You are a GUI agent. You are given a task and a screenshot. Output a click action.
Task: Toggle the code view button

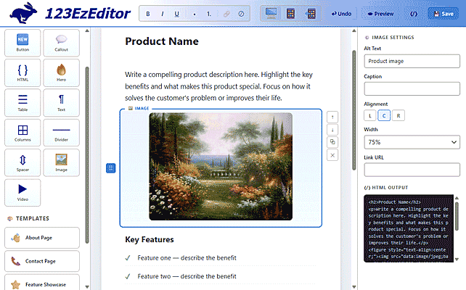click(414, 14)
